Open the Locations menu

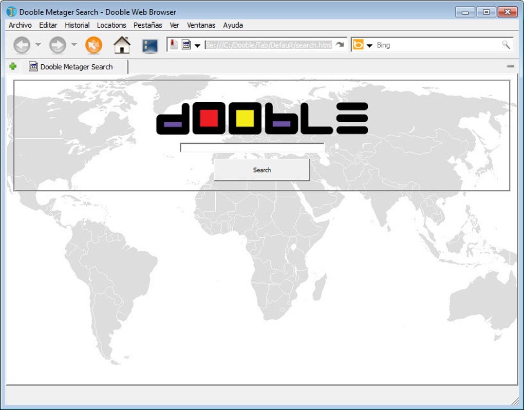(x=111, y=25)
